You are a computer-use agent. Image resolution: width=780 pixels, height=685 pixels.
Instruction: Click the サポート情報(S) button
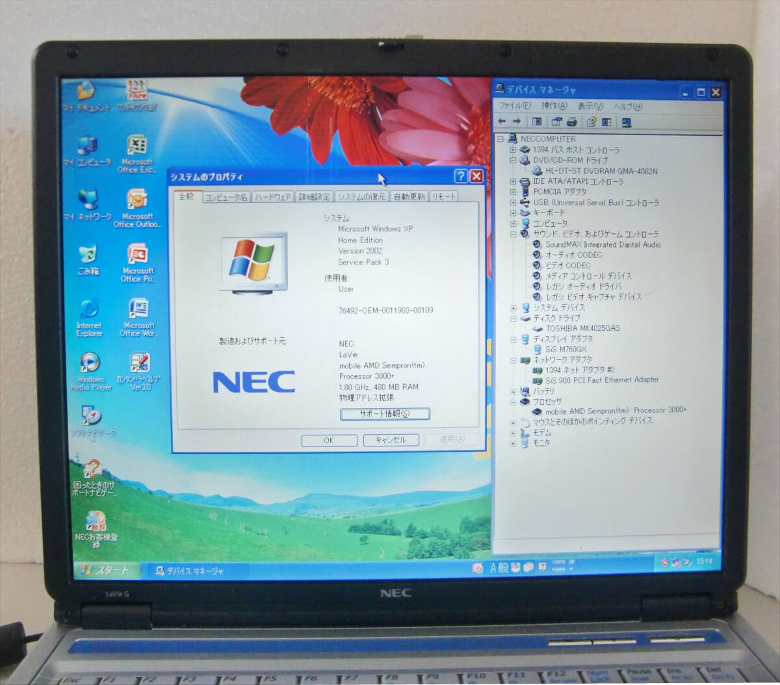385,414
